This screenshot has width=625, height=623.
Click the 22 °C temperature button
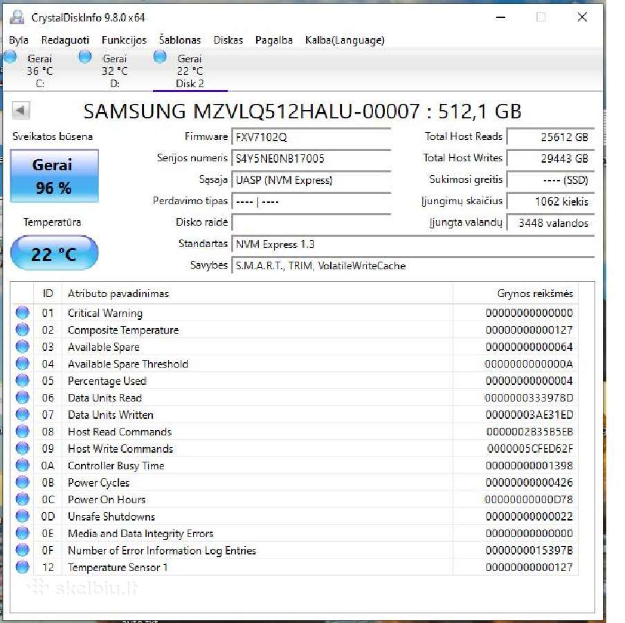[x=54, y=253]
